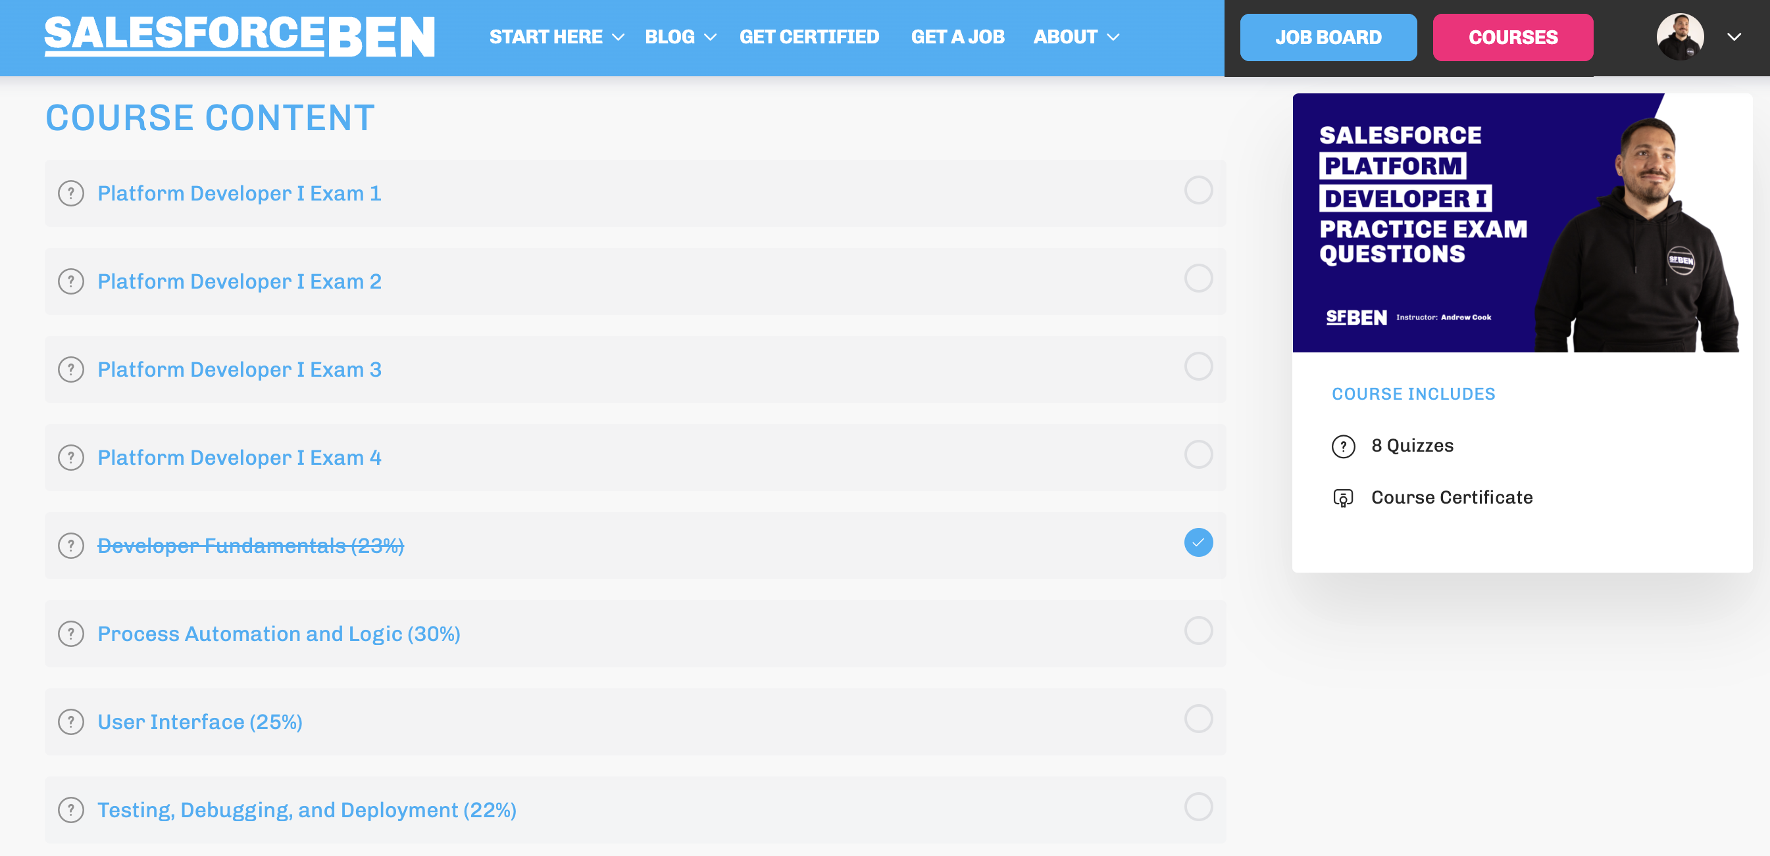Click the quiz icon next to Developer Fundamentals (23%)
The width and height of the screenshot is (1770, 856).
(x=70, y=545)
